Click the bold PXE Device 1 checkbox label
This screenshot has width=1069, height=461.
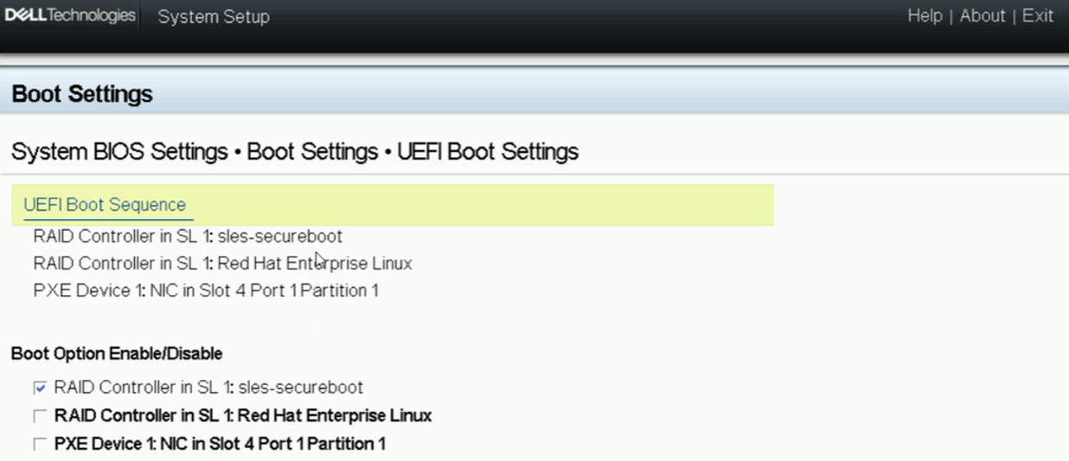coord(220,444)
